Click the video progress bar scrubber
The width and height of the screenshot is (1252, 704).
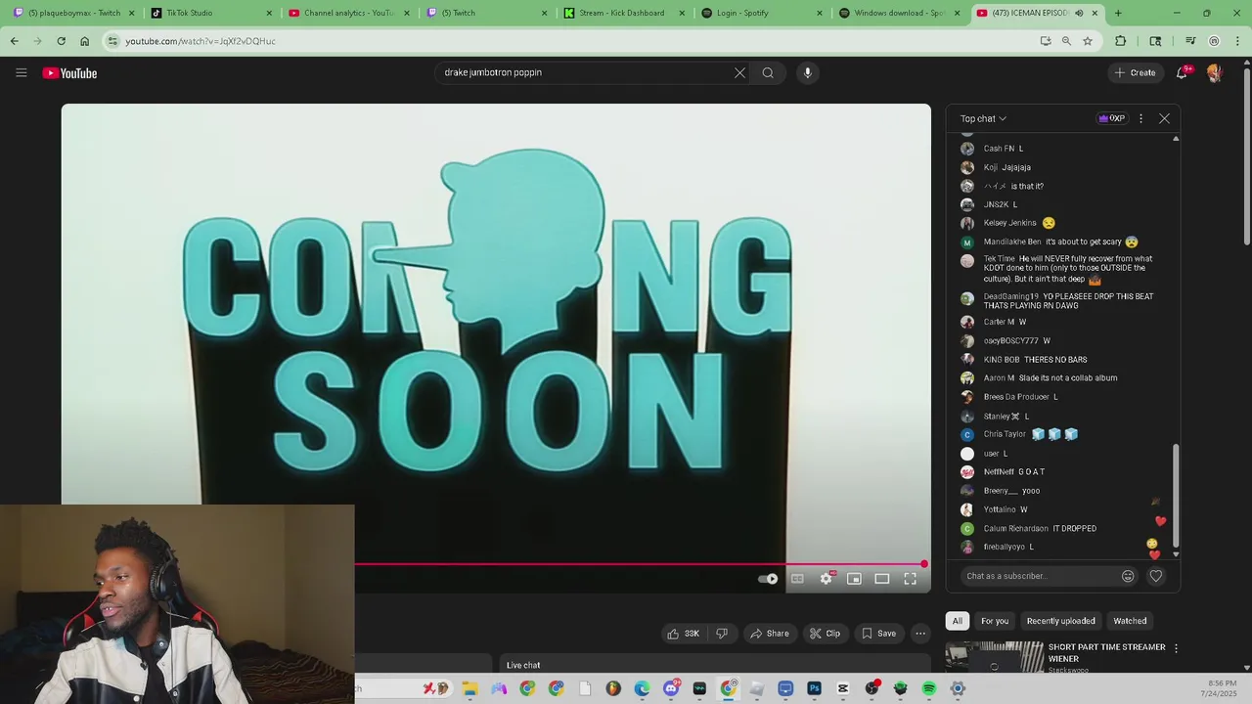tap(923, 564)
